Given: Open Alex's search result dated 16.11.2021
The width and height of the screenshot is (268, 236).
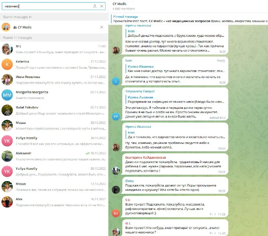Looking at the screenshot, I should 54,202.
